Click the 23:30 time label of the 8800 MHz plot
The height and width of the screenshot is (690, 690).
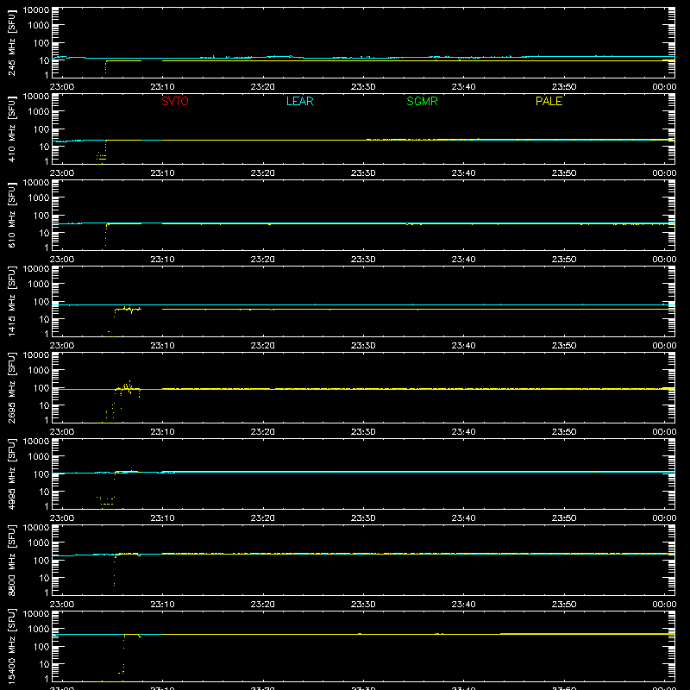click(363, 605)
